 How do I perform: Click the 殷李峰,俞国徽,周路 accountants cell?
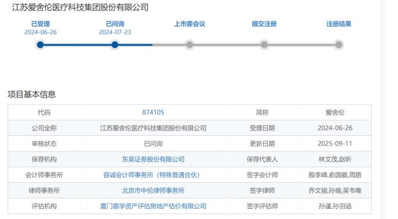pyautogui.click(x=335, y=175)
